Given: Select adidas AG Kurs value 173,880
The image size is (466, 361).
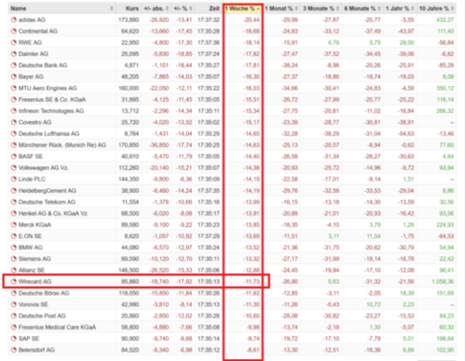Looking at the screenshot, I should (128, 20).
